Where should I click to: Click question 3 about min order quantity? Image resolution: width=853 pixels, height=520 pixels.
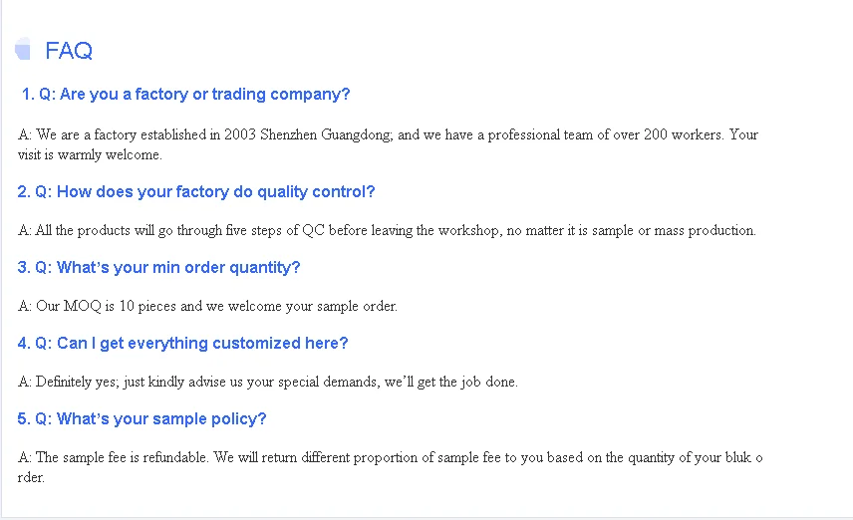click(158, 268)
